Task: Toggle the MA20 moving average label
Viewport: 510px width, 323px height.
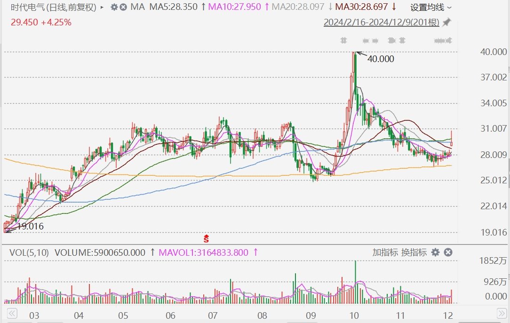Action: coord(299,7)
